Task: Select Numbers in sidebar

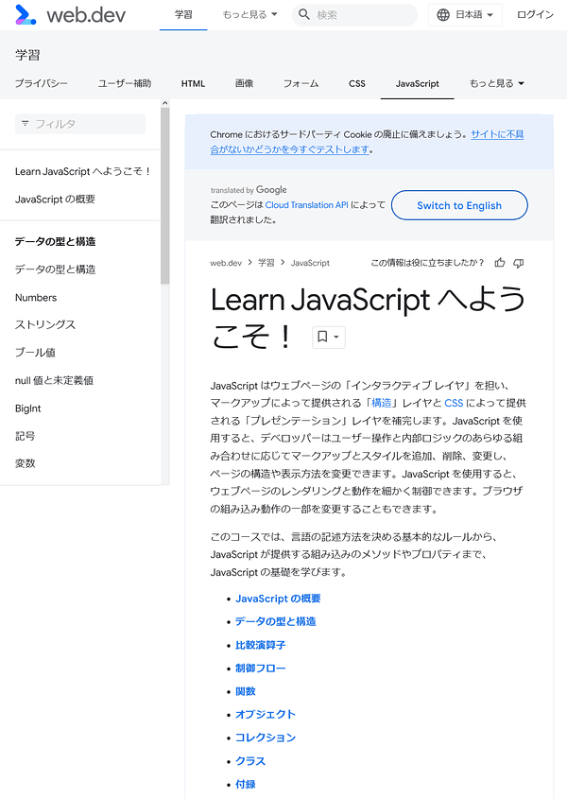Action: pos(36,297)
